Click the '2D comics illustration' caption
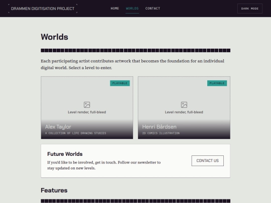This screenshot has width=271, height=203. point(161,133)
